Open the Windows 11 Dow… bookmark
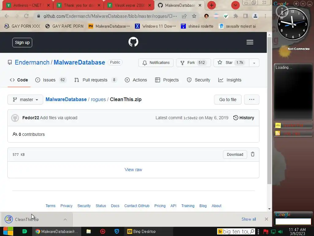This screenshot has height=236, width=314. pyautogui.click(x=155, y=26)
